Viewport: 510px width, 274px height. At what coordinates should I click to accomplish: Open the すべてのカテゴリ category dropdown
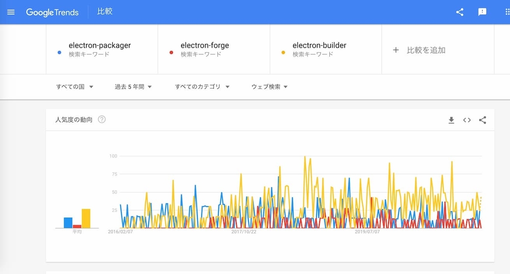click(202, 86)
